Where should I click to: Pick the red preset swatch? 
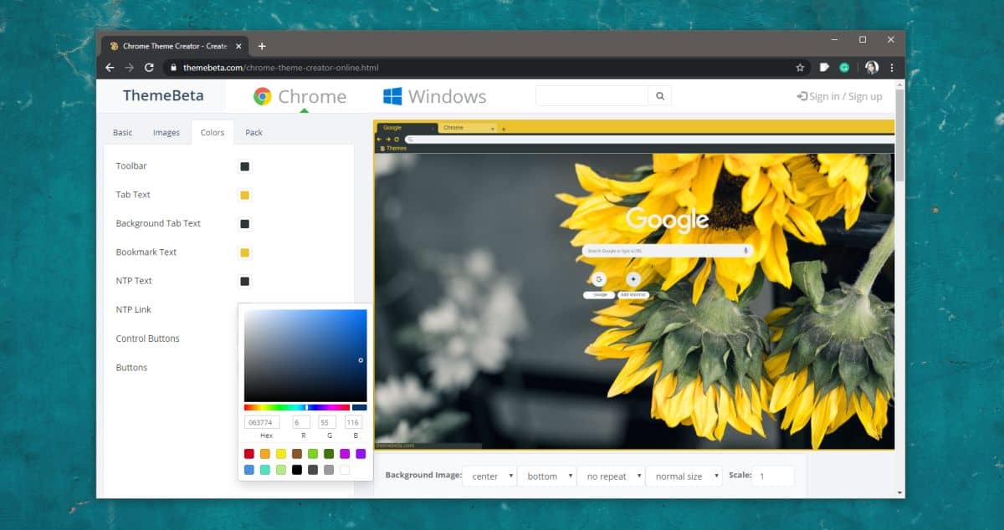pos(249,454)
